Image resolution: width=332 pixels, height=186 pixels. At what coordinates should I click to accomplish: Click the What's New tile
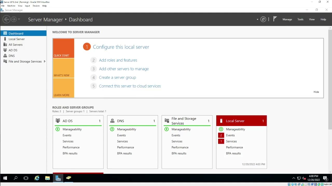tap(63, 68)
